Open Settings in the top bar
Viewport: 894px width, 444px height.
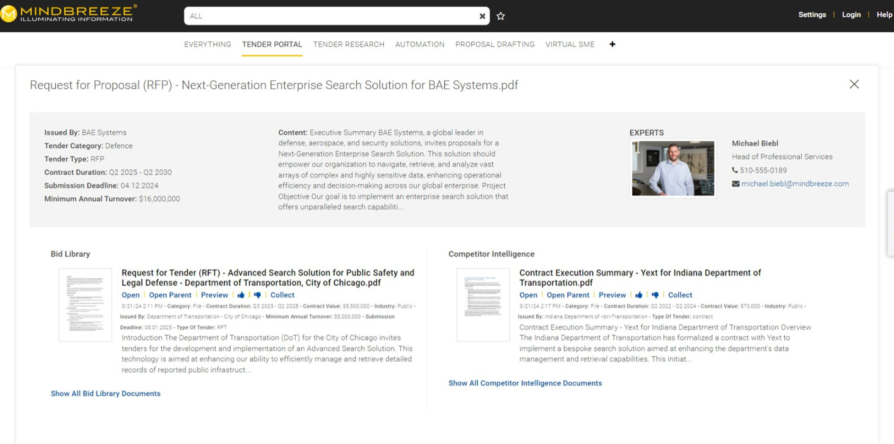pyautogui.click(x=812, y=15)
